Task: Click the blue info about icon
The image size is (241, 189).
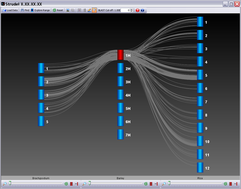Action: (x=142, y=10)
